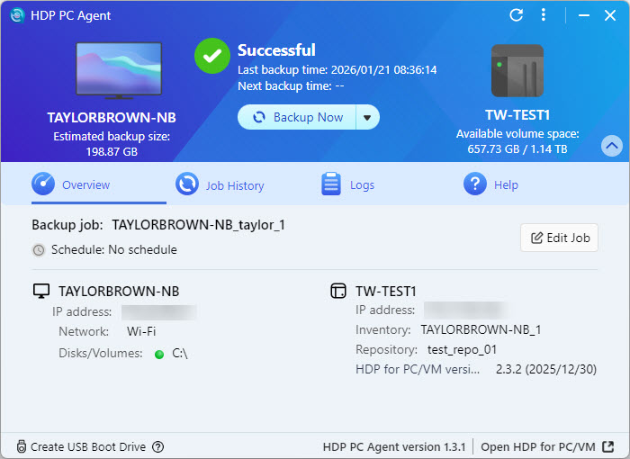The width and height of the screenshot is (630, 459).
Task: Click the help icon beside Create USB Boot Drive
Action: (158, 446)
